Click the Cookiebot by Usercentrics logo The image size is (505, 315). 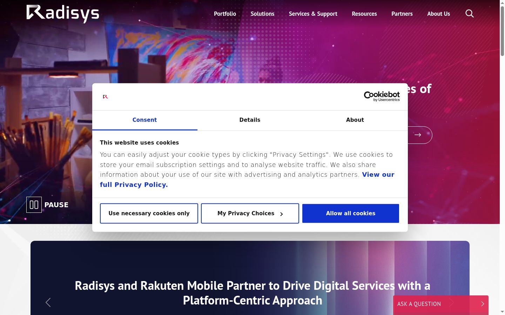pos(382,96)
